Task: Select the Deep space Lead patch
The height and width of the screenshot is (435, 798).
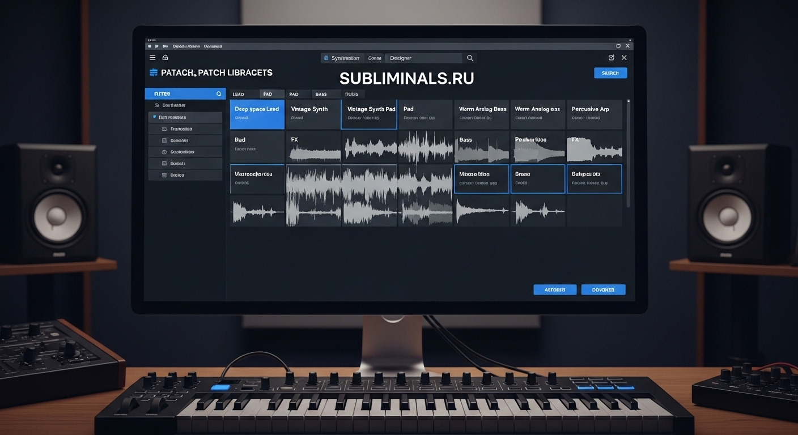Action: [x=257, y=114]
